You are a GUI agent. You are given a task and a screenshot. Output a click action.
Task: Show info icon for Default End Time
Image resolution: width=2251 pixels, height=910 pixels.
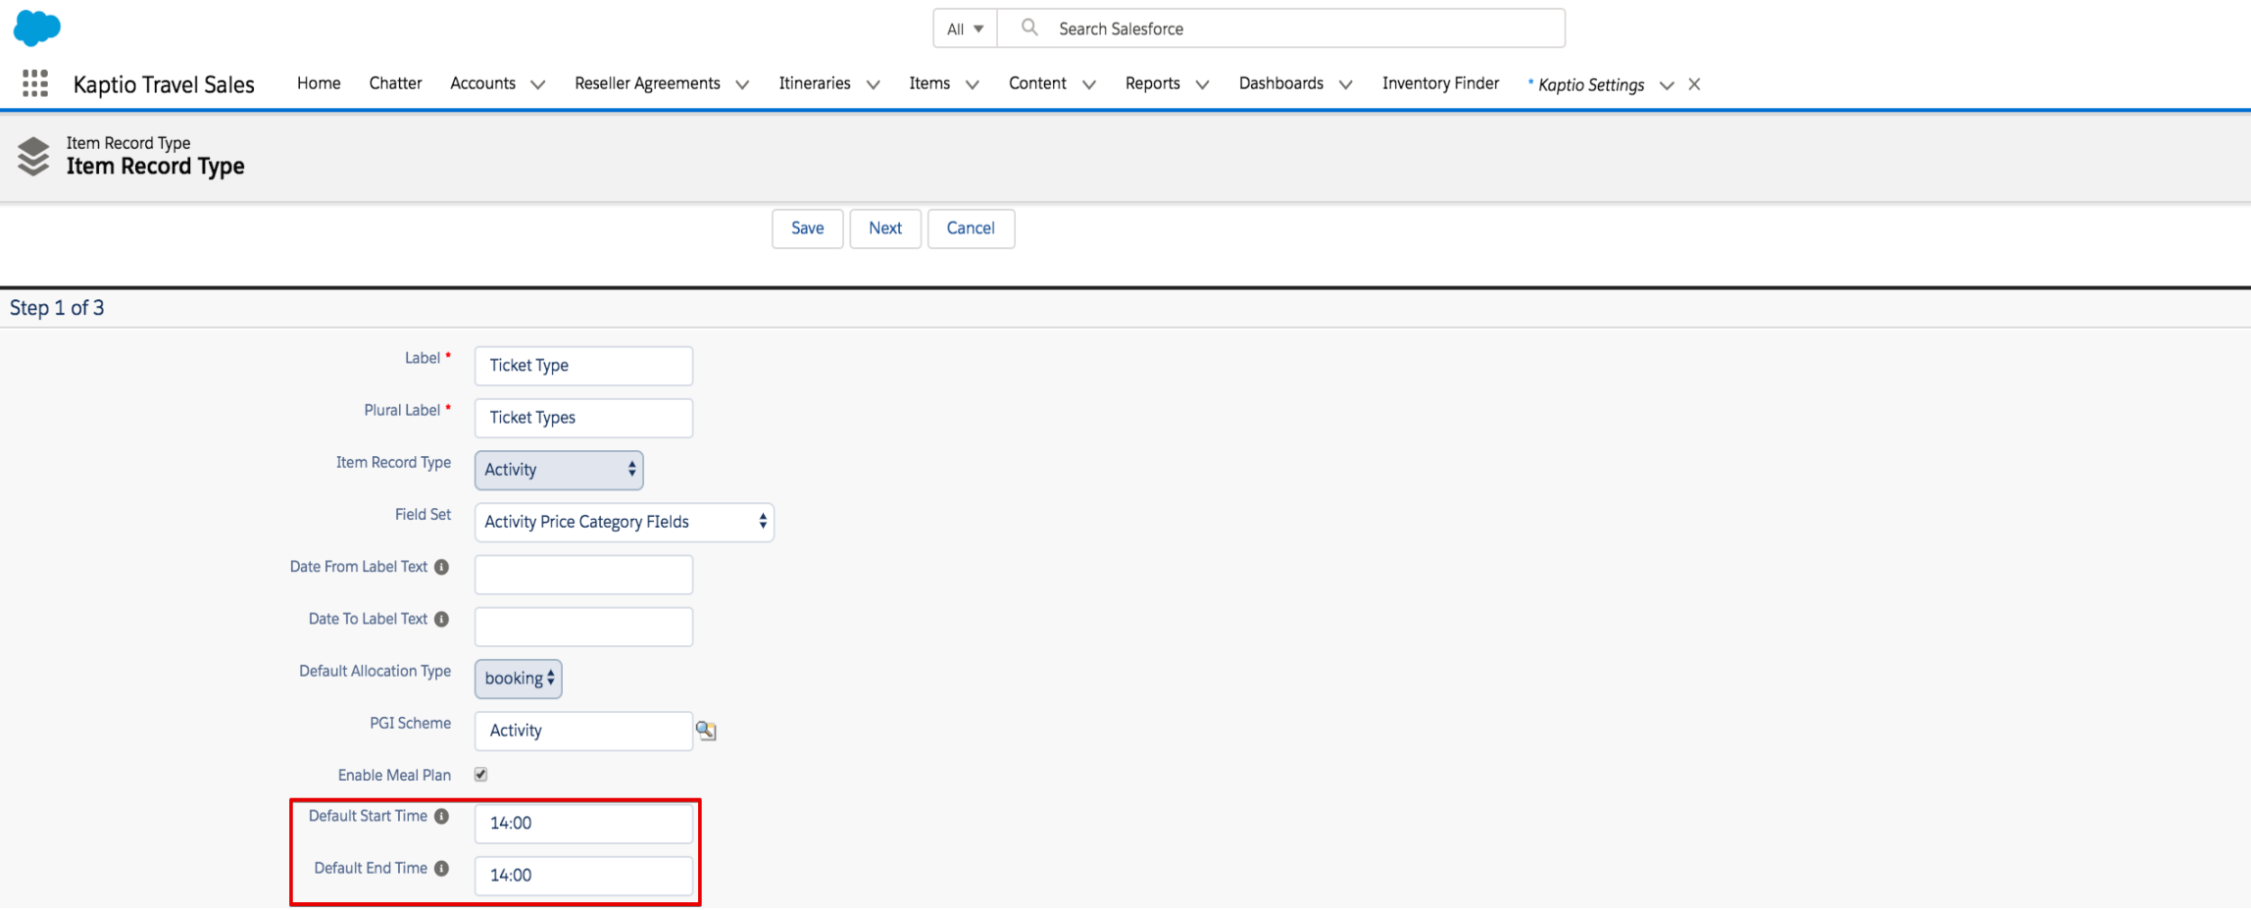pyautogui.click(x=442, y=868)
